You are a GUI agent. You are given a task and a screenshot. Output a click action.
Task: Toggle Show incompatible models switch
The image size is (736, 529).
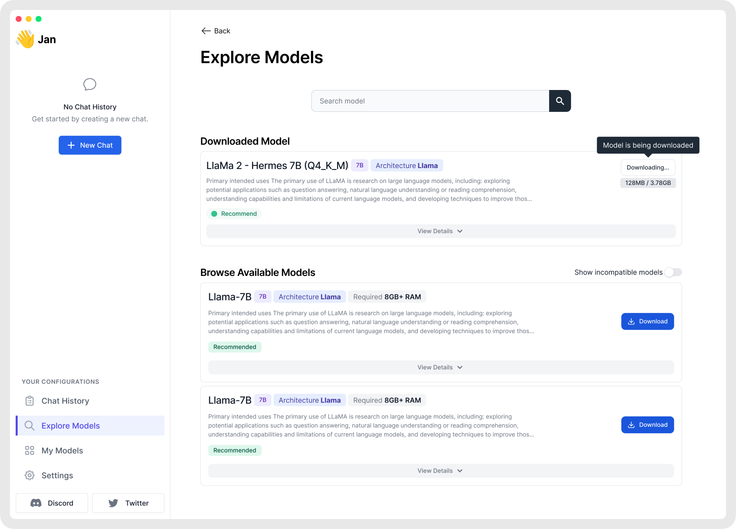673,272
